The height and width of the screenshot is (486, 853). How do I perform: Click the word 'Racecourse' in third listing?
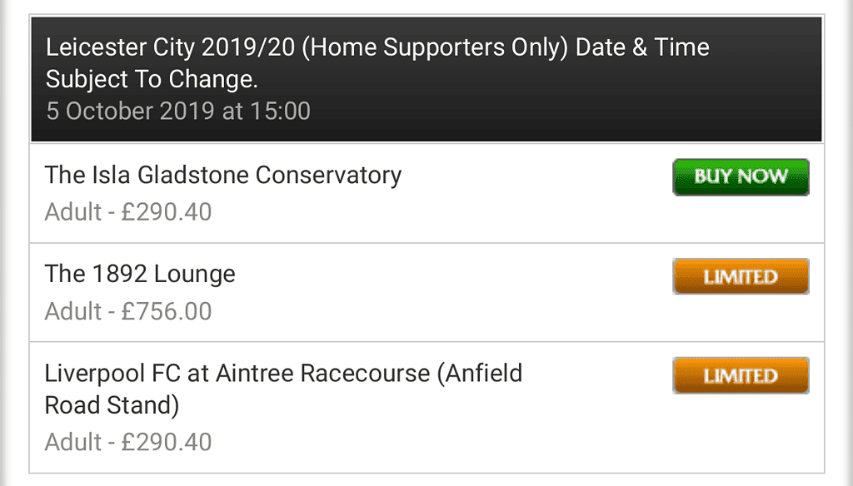click(365, 374)
